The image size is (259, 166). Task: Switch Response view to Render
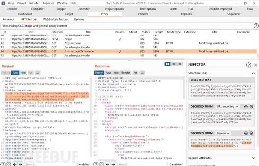[126, 73]
